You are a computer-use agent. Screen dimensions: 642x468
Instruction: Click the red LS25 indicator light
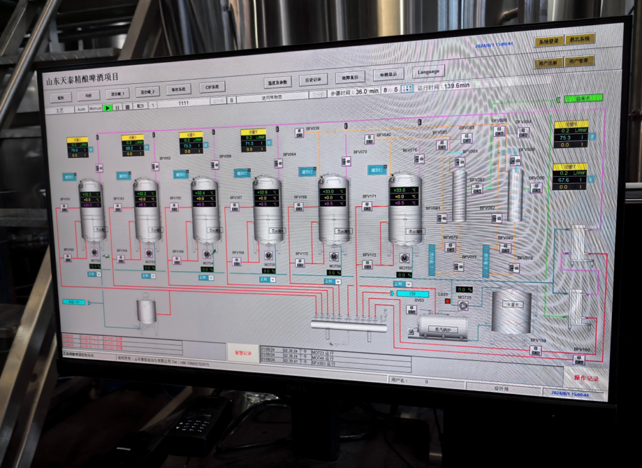(448, 302)
